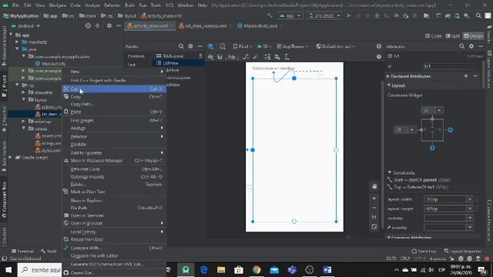
Task: Click the Guidelines icon in design toolbar
Action: tap(287, 57)
